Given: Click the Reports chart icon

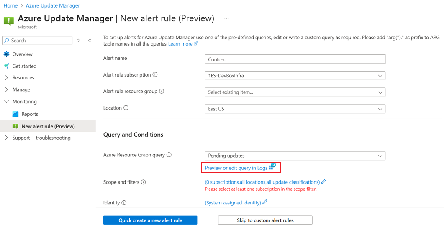Looking at the screenshot, I should tap(15, 114).
